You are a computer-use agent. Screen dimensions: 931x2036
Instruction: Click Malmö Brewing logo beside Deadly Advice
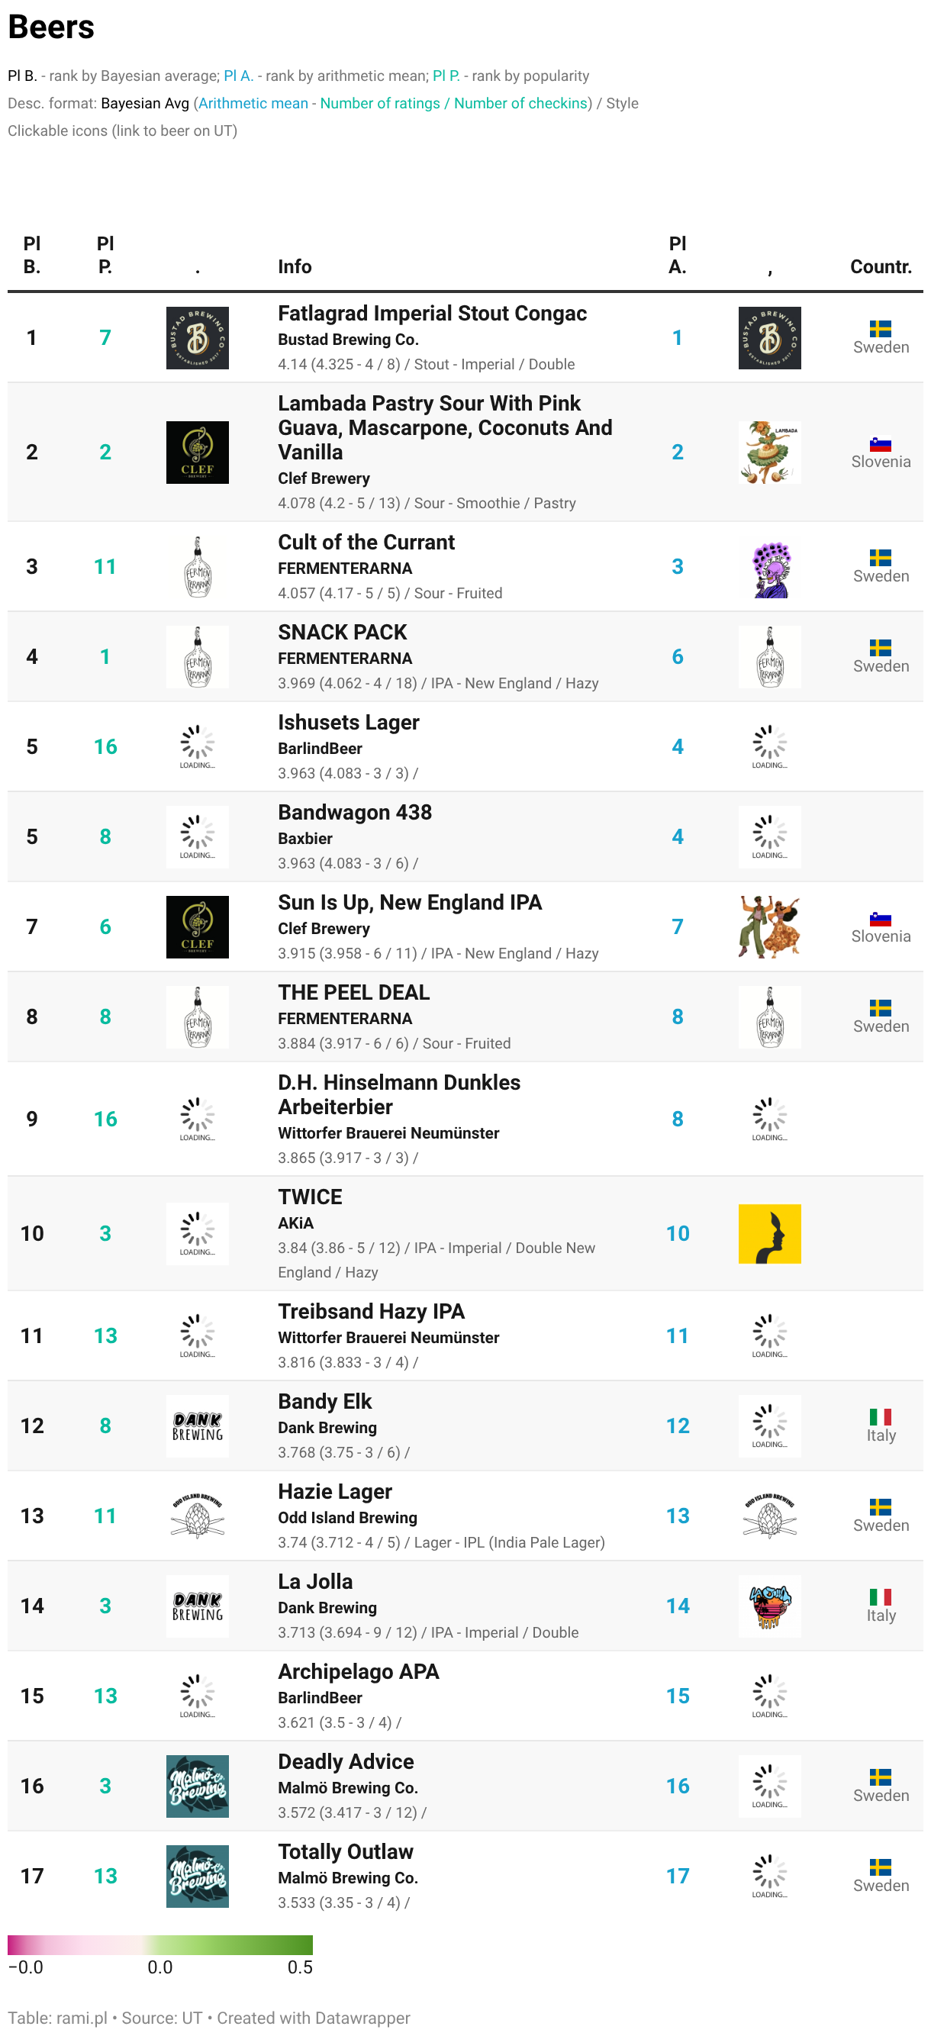(x=197, y=1786)
